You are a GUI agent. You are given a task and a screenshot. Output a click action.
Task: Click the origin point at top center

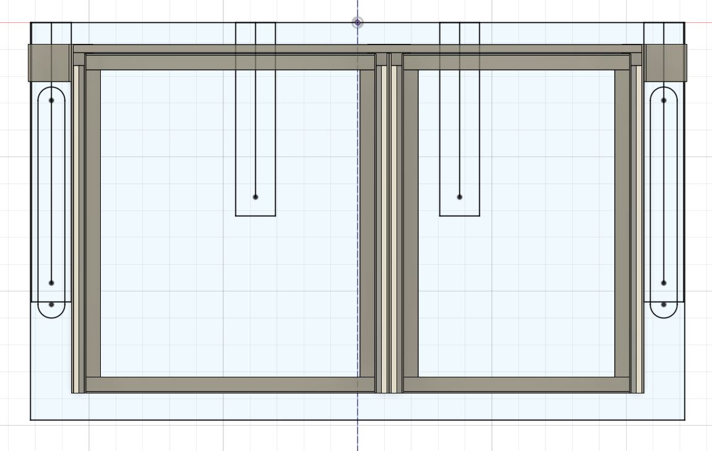(358, 23)
